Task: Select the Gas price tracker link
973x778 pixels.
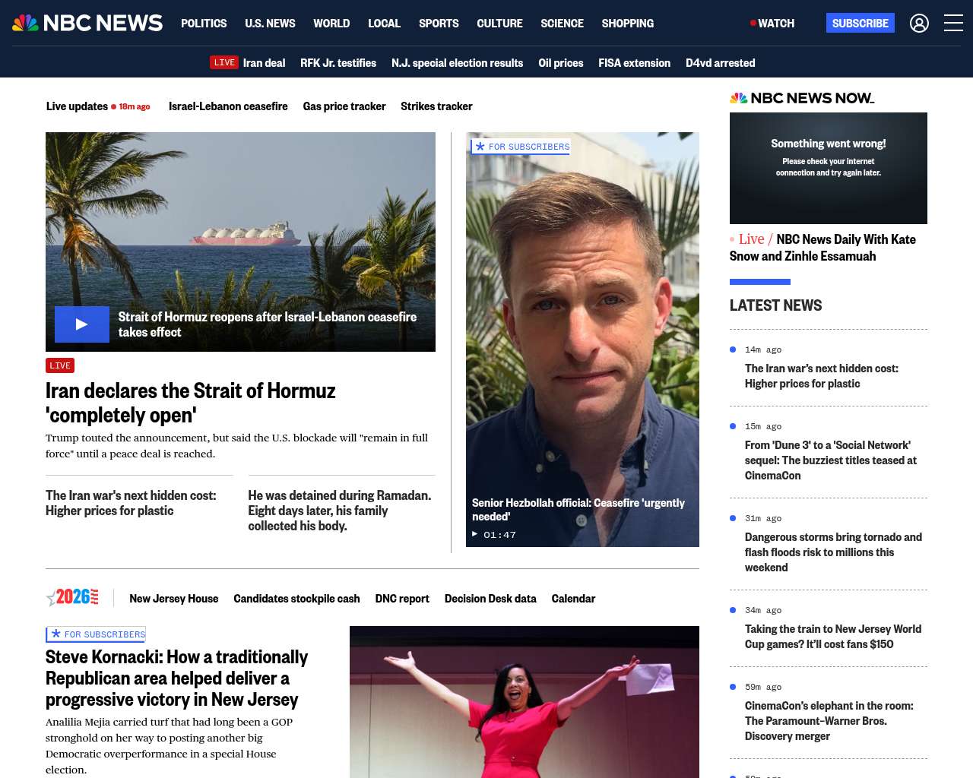Action: click(344, 106)
